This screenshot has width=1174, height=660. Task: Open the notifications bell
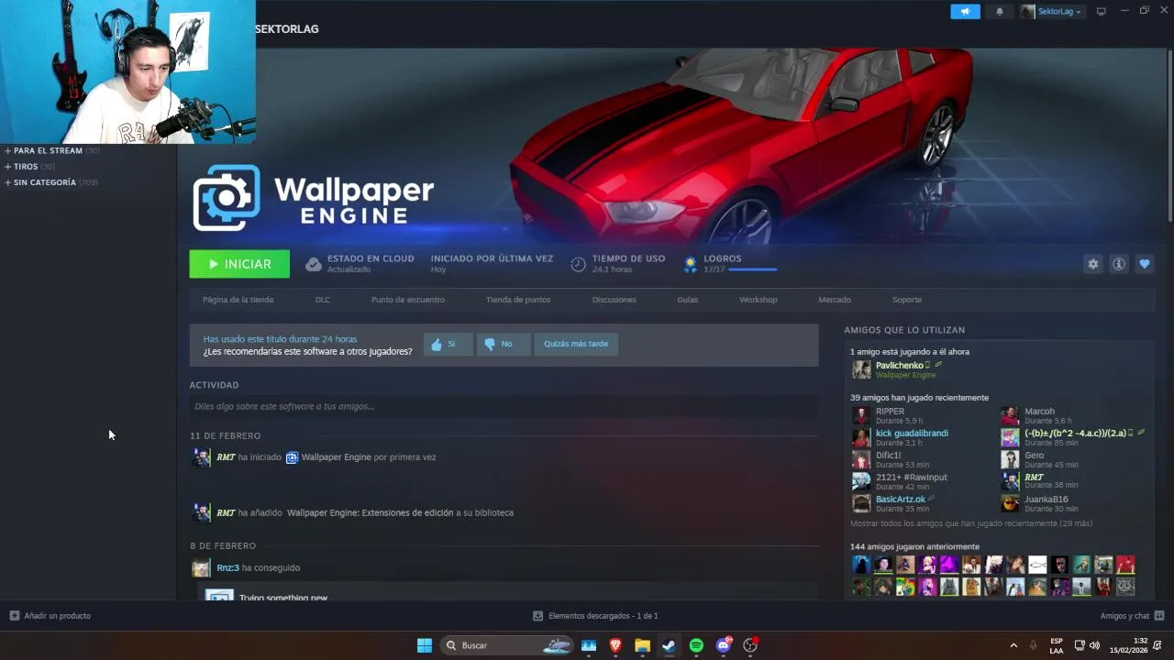[x=1000, y=11]
